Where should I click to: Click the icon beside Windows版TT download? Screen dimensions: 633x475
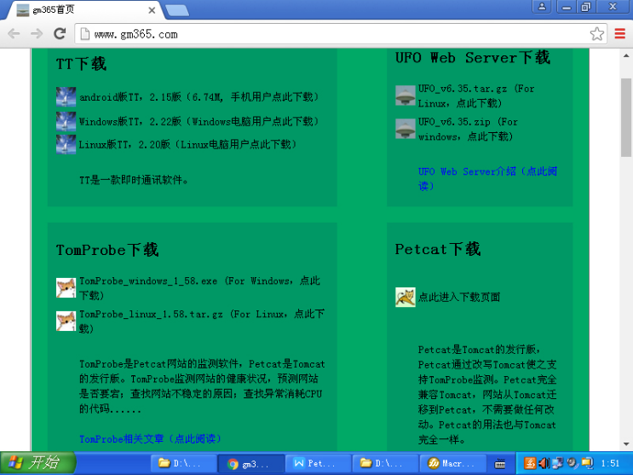(66, 121)
